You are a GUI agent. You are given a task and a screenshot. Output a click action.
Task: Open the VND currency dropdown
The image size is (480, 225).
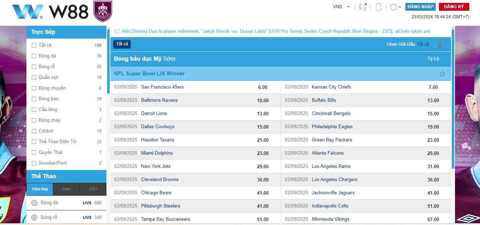pos(341,7)
